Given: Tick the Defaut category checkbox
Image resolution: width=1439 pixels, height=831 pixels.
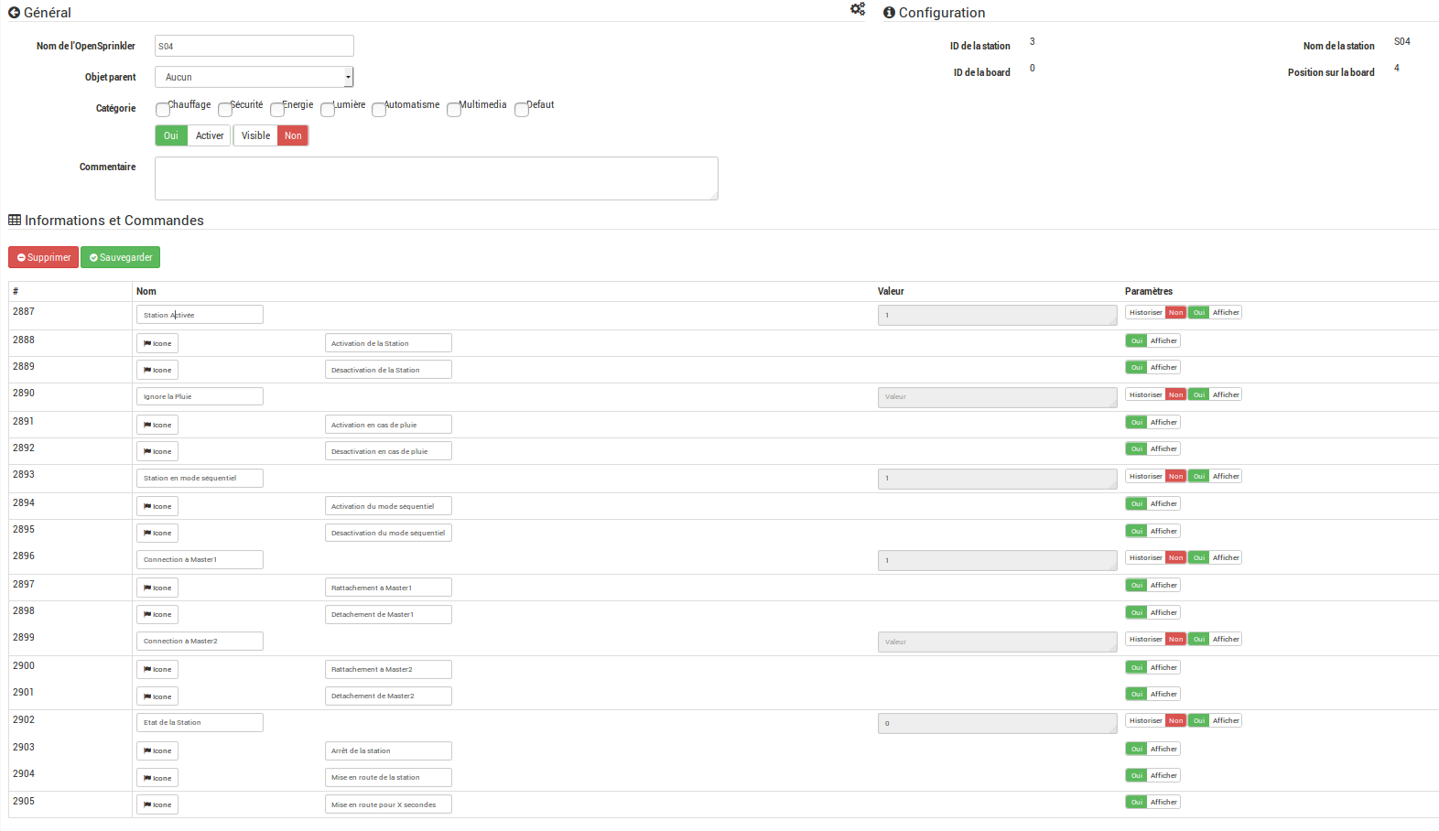Looking at the screenshot, I should point(521,110).
